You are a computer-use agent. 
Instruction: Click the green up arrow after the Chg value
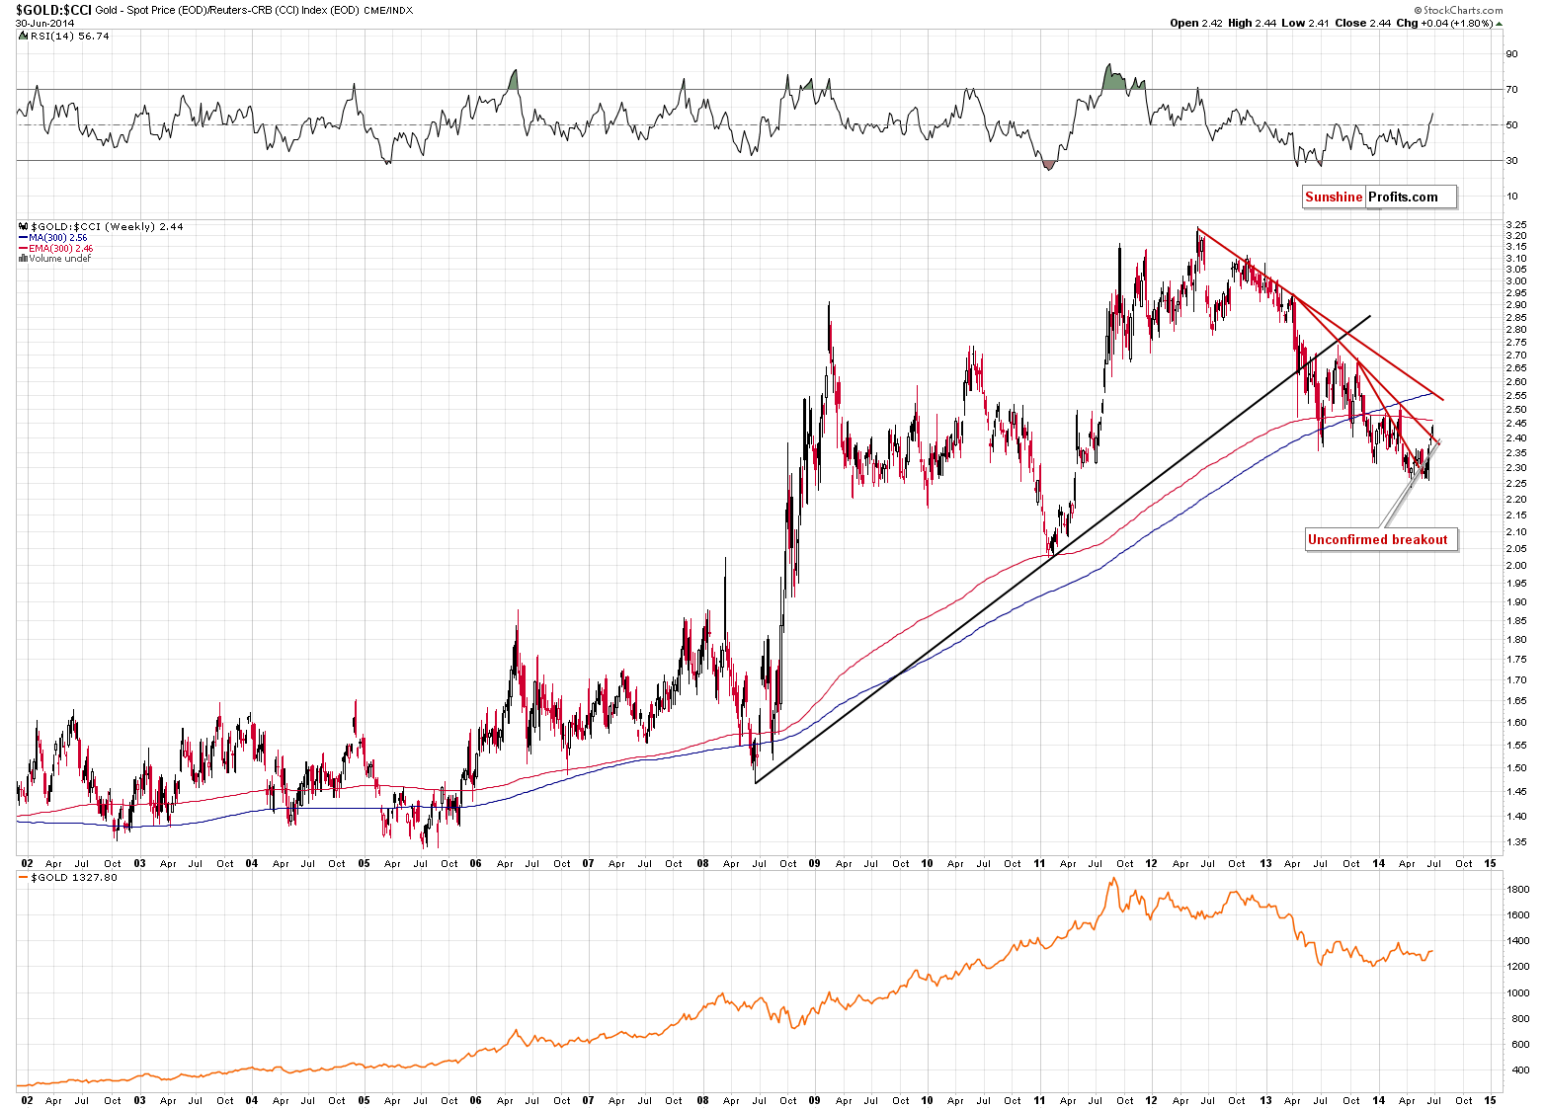(x=1498, y=23)
